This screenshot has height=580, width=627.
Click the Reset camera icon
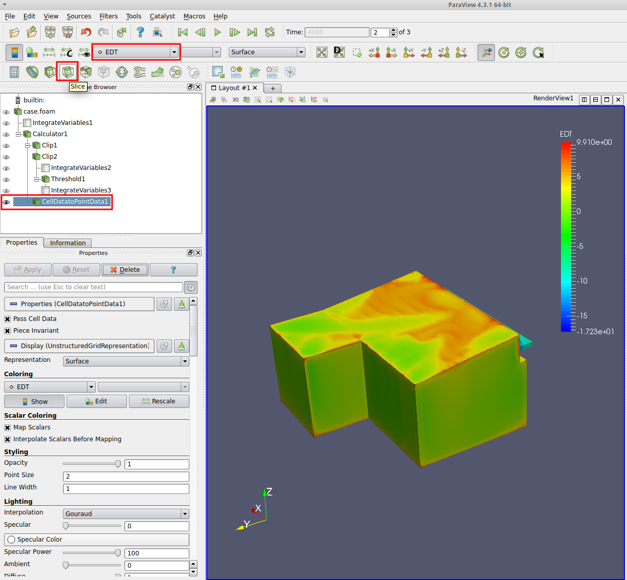321,52
